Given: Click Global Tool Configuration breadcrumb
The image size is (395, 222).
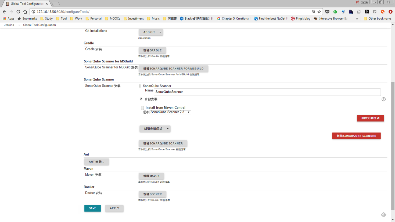Looking at the screenshot, I should click(x=39, y=25).
